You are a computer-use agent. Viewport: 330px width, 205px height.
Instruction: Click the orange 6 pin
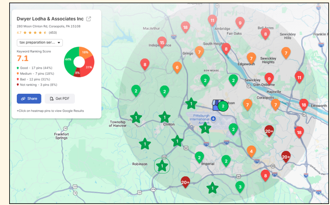(177, 67)
